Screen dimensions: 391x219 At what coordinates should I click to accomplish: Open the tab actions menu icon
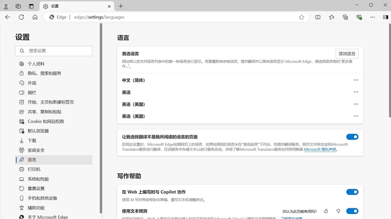31,6
